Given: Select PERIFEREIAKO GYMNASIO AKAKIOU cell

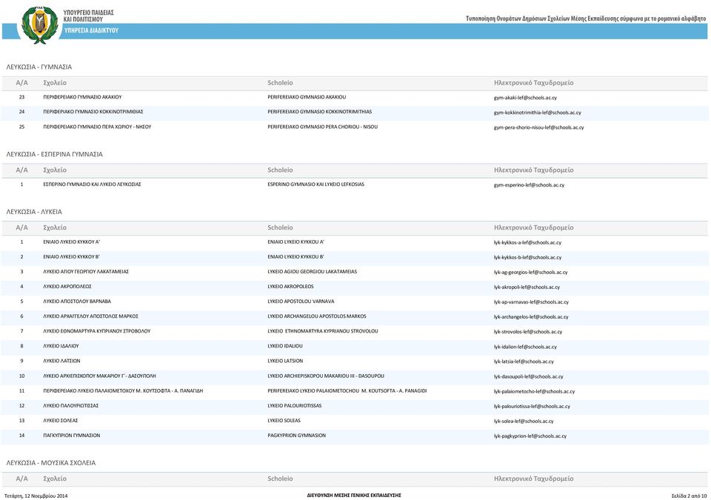Looking at the screenshot, I should 307,97.
